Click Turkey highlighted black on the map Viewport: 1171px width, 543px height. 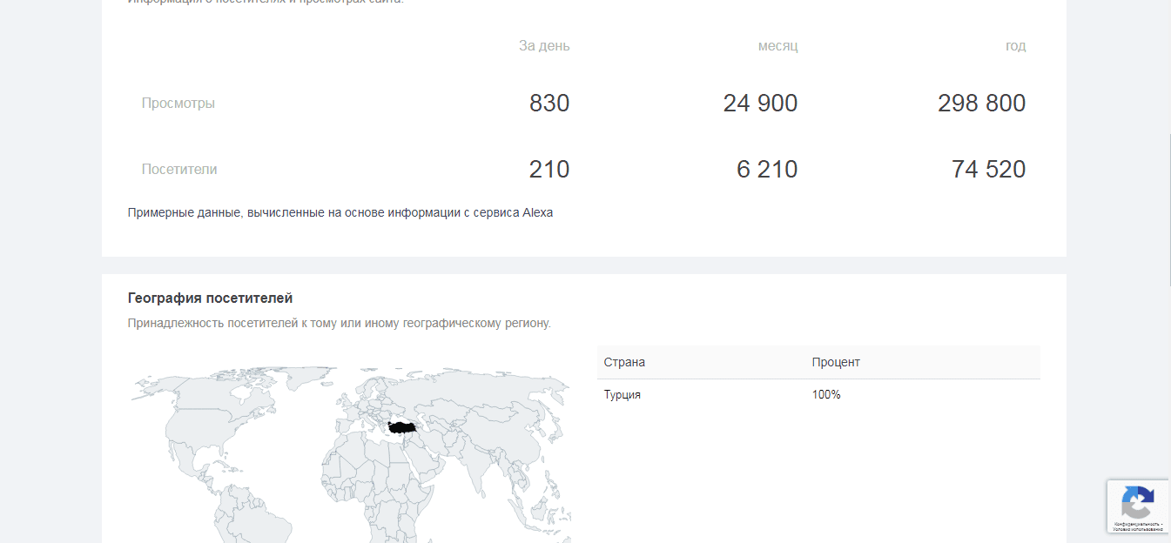coord(401,427)
